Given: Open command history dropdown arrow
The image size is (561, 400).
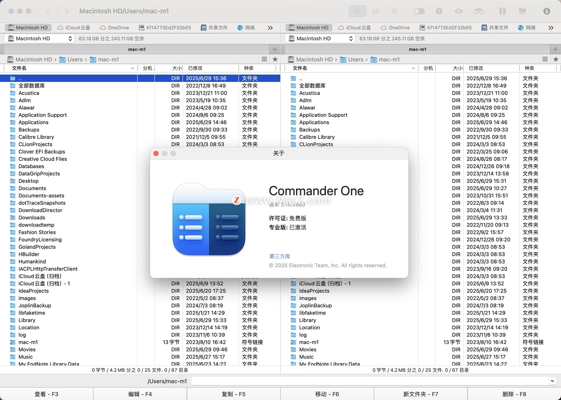Looking at the screenshot, I should [x=552, y=381].
